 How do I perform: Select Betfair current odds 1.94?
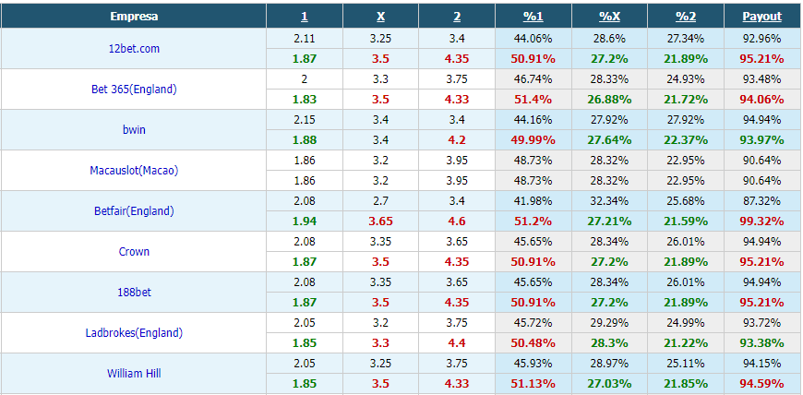[x=305, y=221]
